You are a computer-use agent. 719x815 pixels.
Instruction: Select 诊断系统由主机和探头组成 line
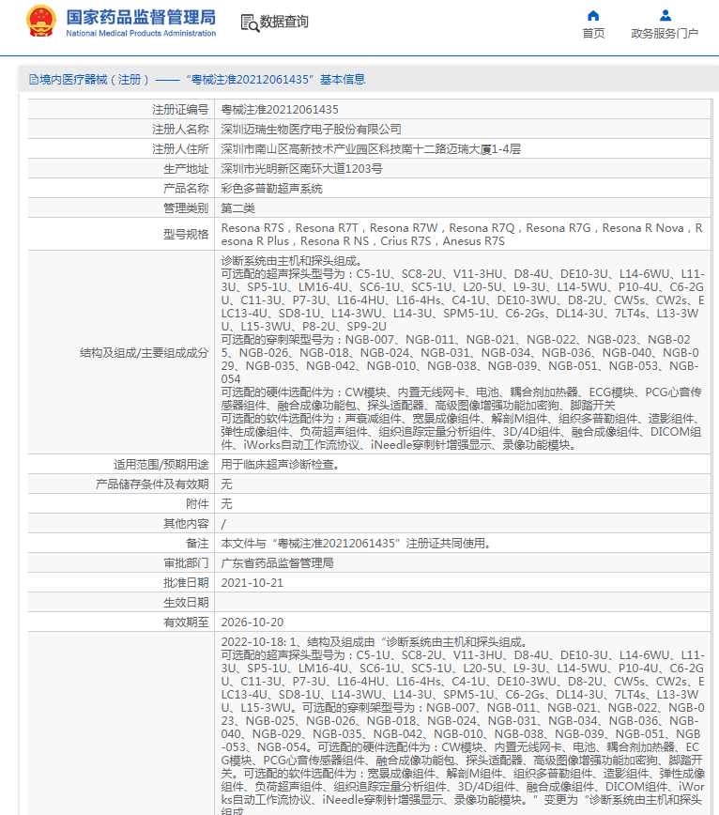point(291,261)
